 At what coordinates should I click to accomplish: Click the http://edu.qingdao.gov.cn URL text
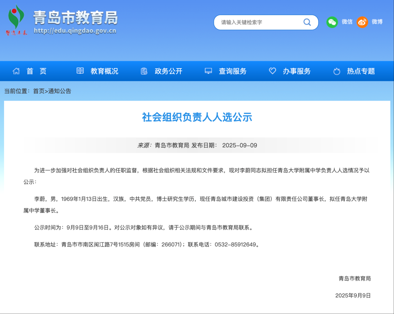75,31
